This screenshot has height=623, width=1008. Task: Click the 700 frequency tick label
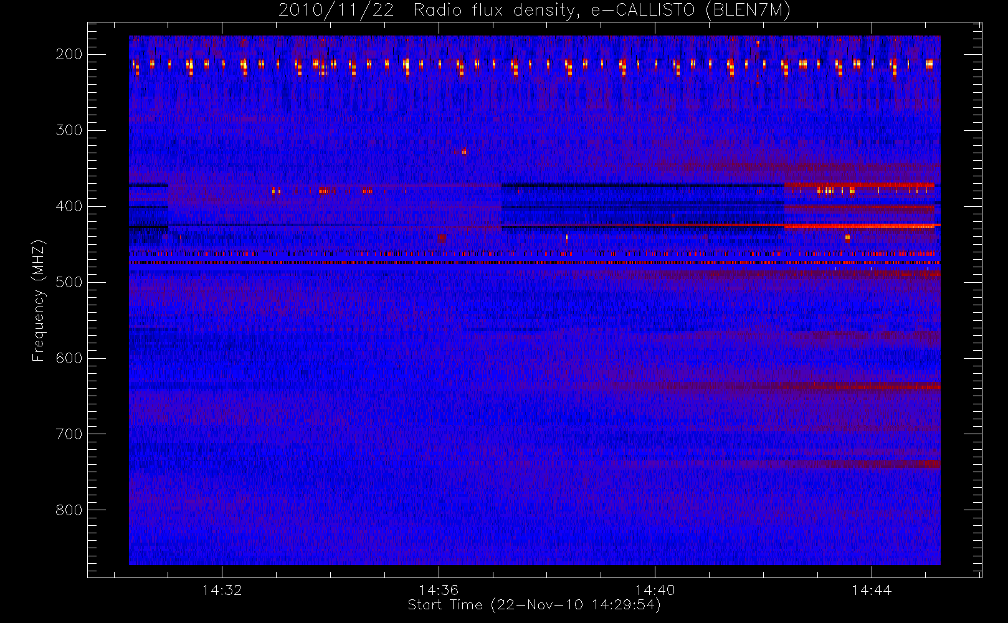(x=69, y=434)
